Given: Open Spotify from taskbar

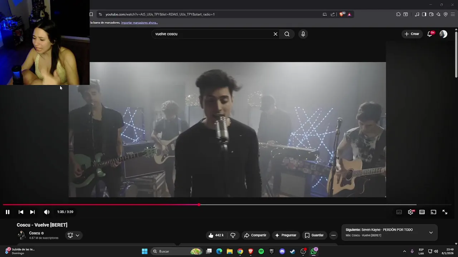Looking at the screenshot, I should click(x=261, y=251).
